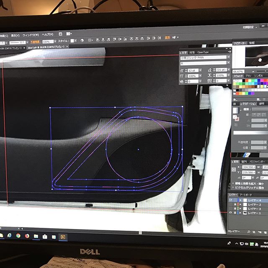Image resolution: width=268 pixels, height=268 pixels.
Task: Open Firefox from the taskbar
Action: click(x=27, y=236)
